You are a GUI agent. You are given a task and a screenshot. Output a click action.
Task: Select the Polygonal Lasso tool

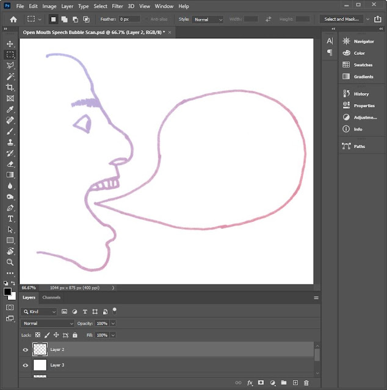(10, 66)
